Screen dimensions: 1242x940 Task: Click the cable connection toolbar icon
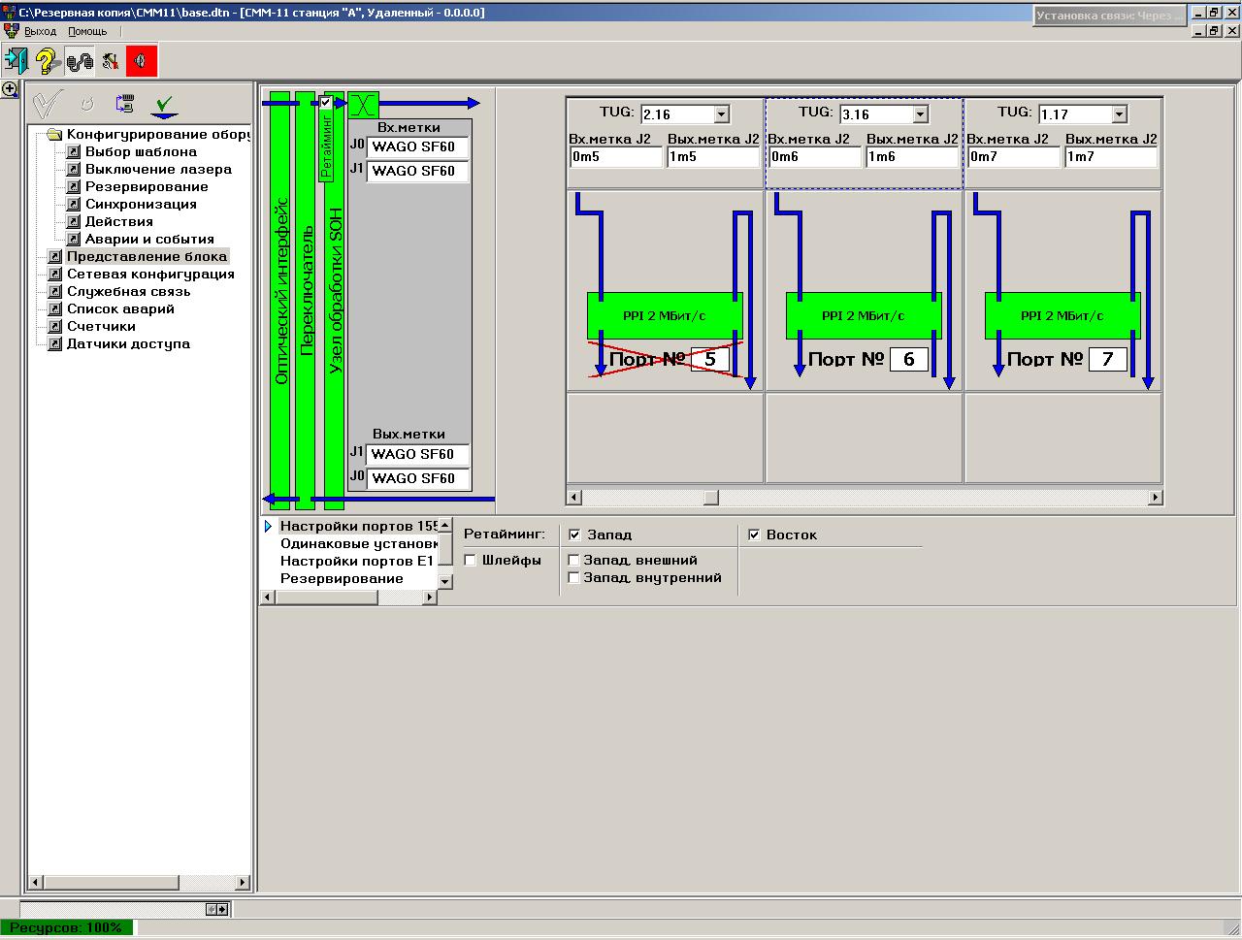pyautogui.click(x=80, y=61)
